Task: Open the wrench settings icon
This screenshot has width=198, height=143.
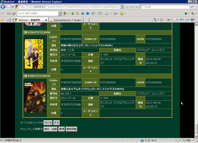Action: click(192, 13)
